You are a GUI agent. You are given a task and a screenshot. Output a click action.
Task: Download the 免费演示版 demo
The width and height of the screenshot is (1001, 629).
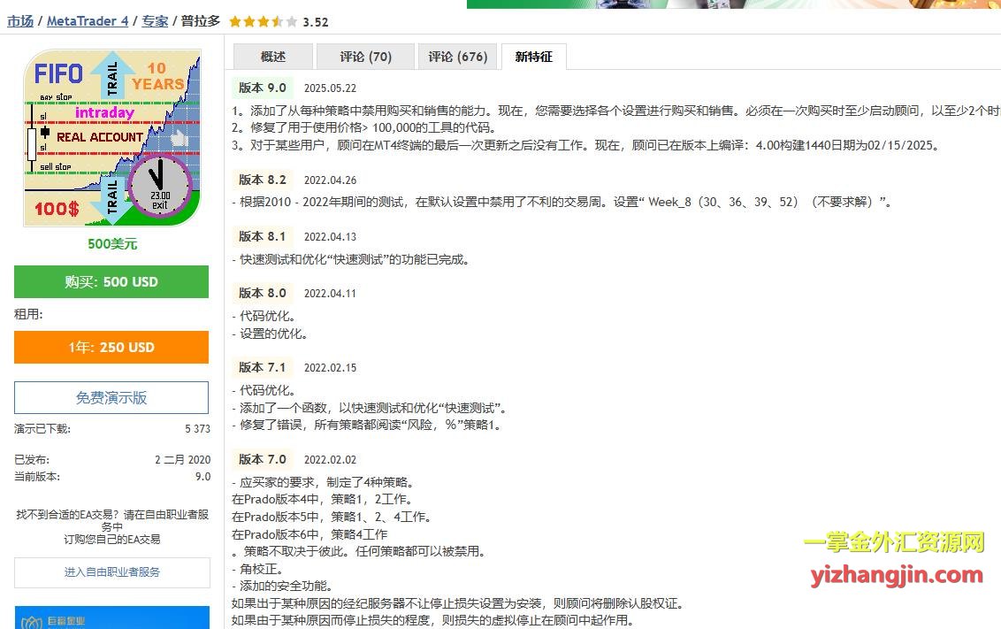(x=111, y=398)
